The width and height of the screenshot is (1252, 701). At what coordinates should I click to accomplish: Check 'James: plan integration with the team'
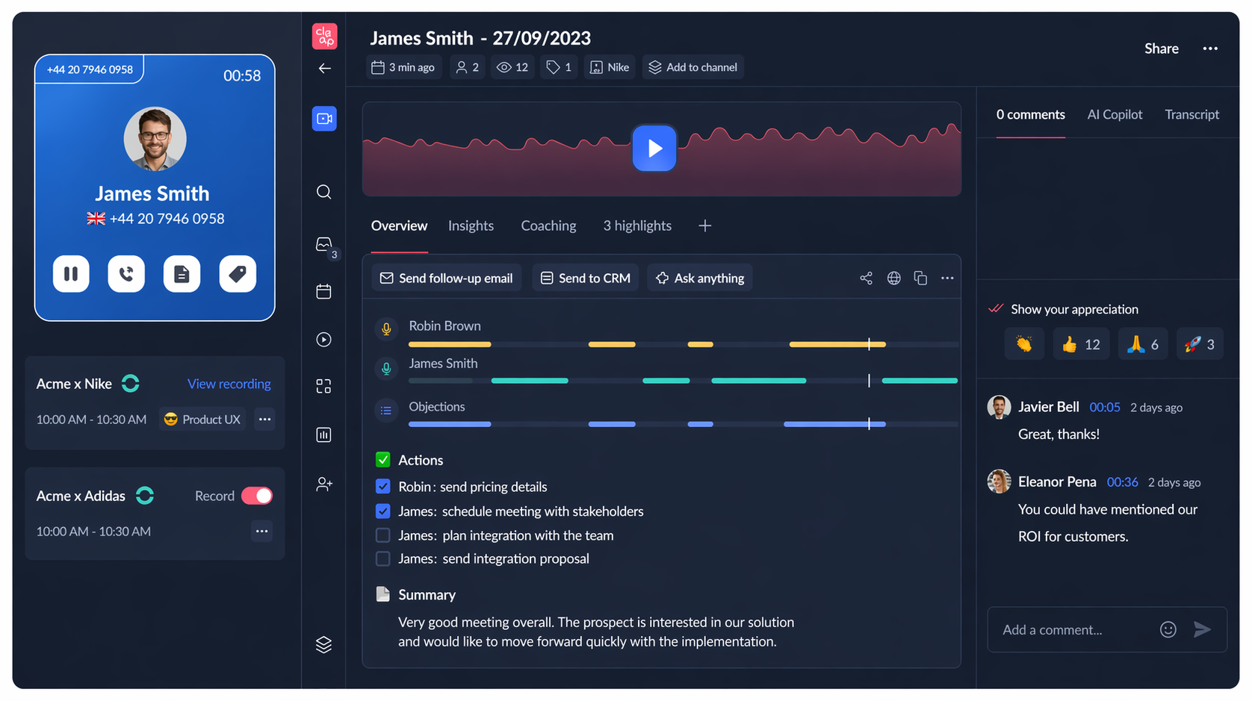pos(382,535)
